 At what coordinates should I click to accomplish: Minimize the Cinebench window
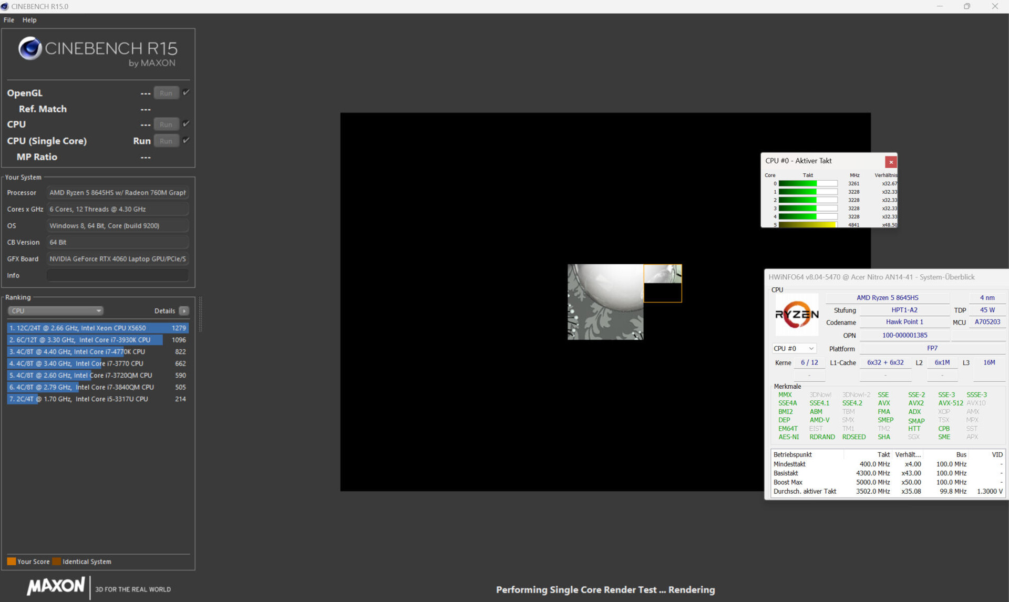coord(939,6)
